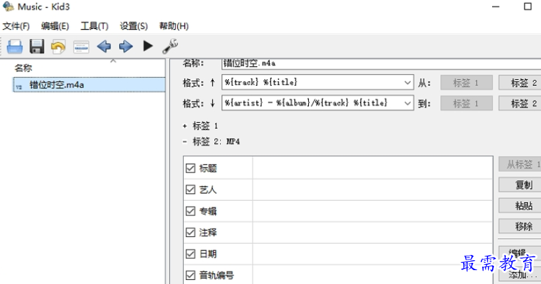The image size is (541, 284).
Task: Go to next file with right arrow
Action: click(x=126, y=46)
